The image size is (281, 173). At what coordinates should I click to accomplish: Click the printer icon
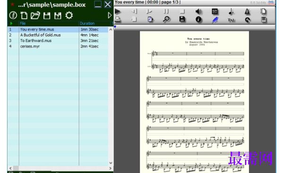118,19
